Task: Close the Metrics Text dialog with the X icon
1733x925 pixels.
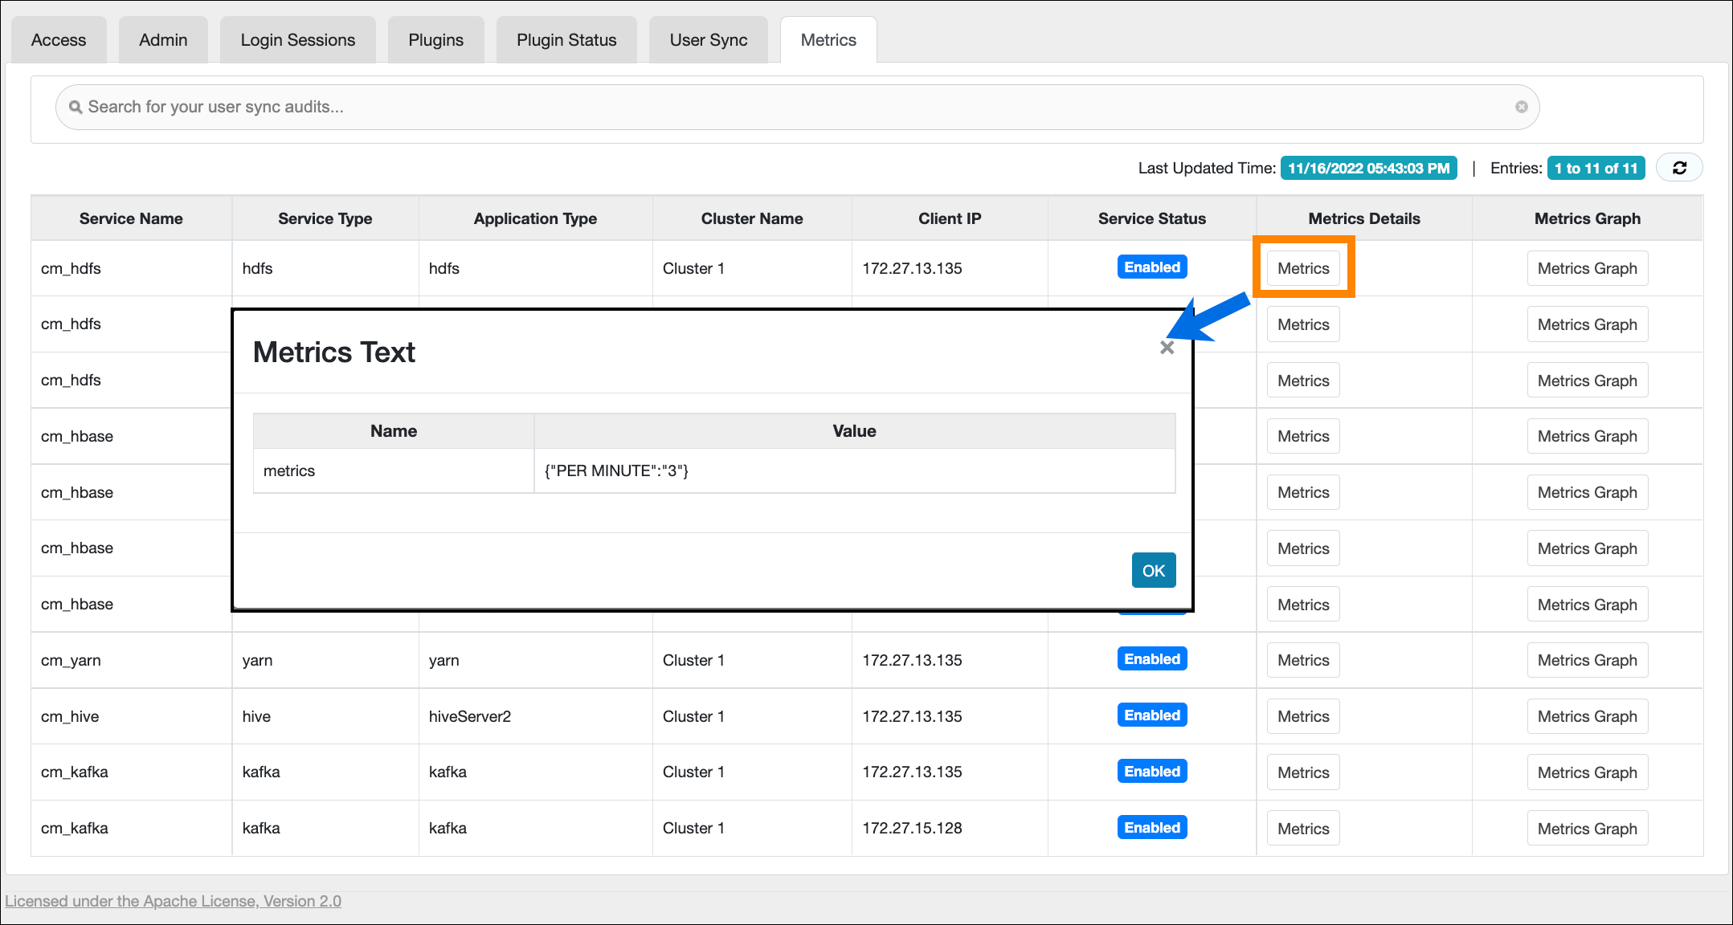Action: click(x=1167, y=348)
